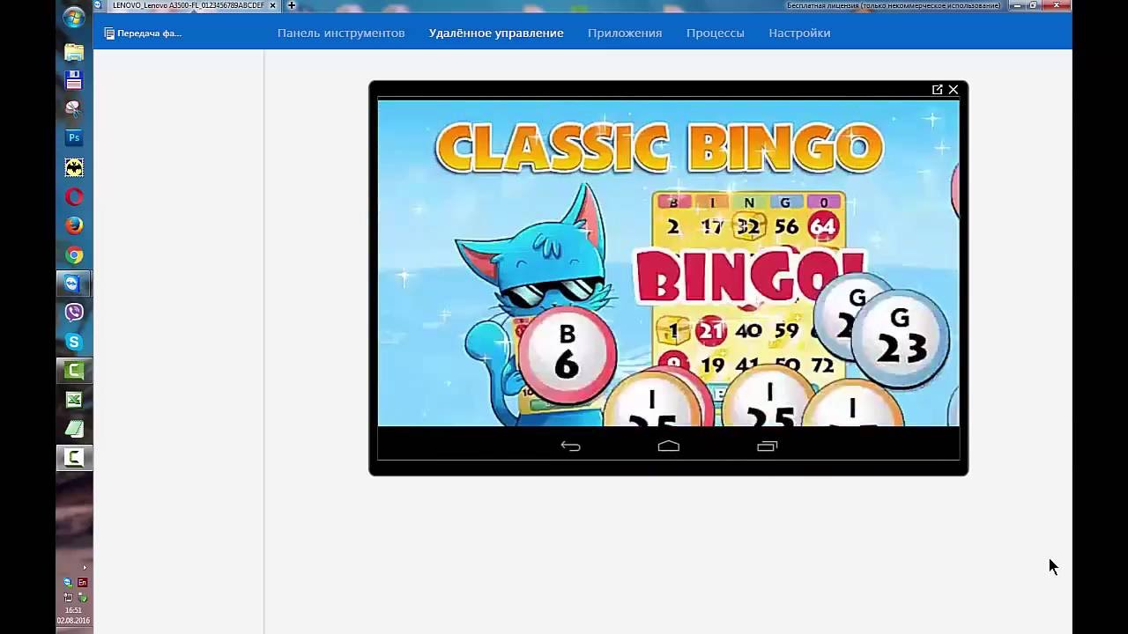Click the B 6 bingo ball
This screenshot has height=634, width=1128.
point(567,354)
